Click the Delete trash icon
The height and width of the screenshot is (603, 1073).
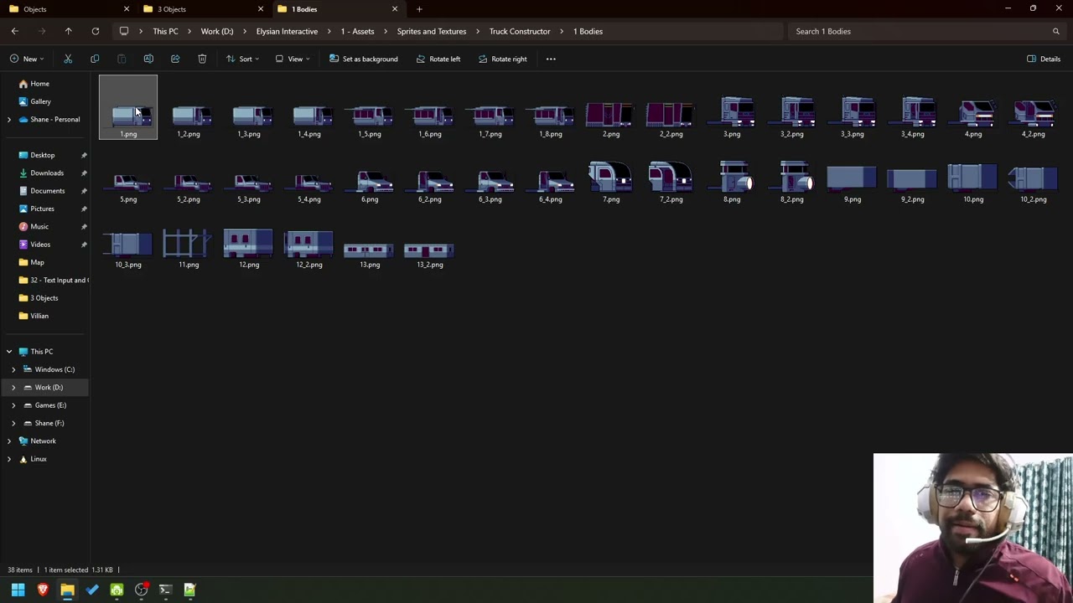[x=202, y=59]
